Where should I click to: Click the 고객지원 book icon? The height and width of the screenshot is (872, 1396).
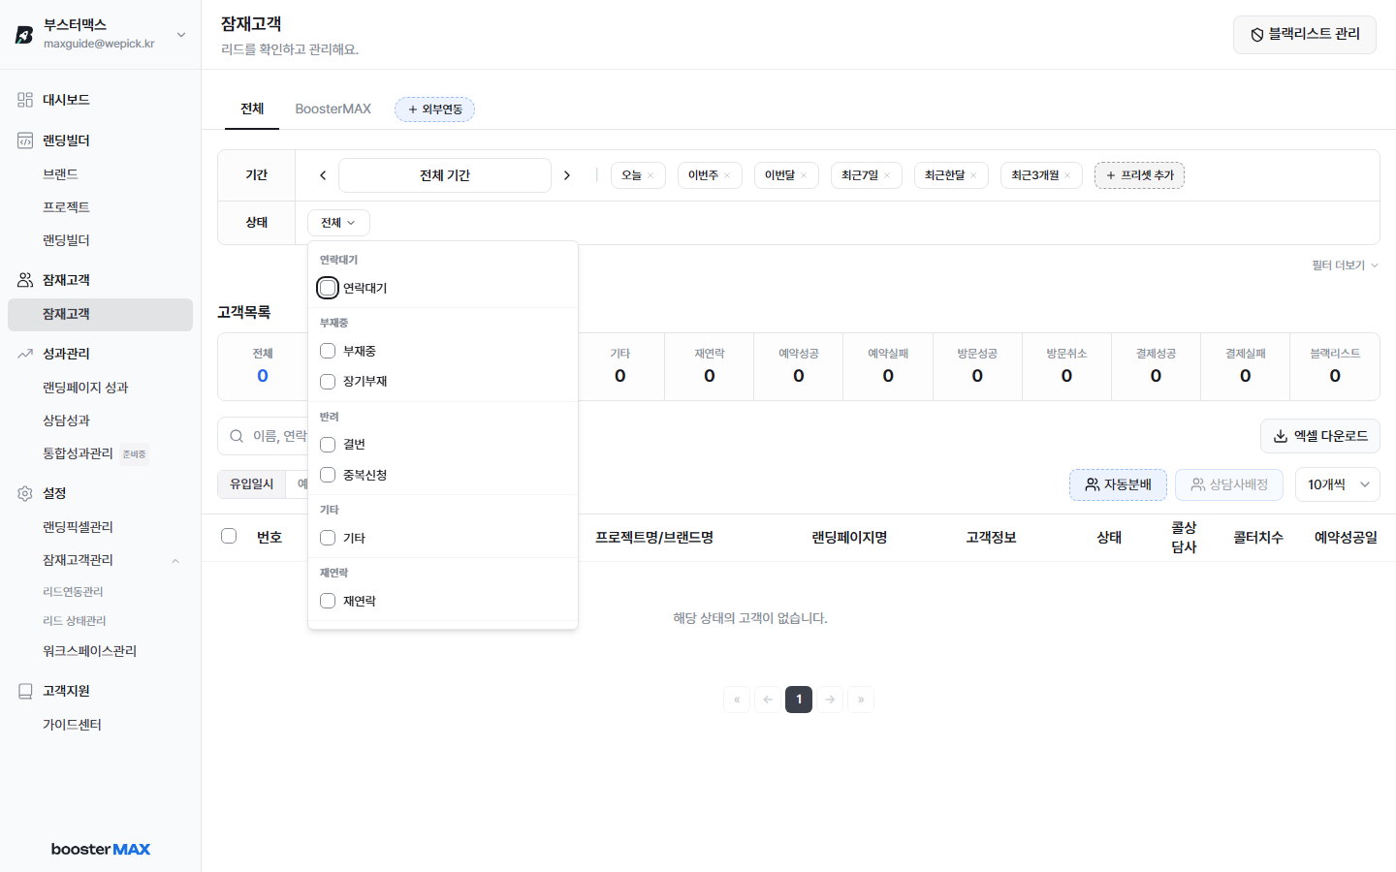[x=25, y=691]
